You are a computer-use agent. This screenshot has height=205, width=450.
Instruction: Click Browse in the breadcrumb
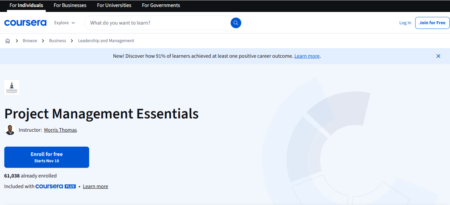pos(30,40)
